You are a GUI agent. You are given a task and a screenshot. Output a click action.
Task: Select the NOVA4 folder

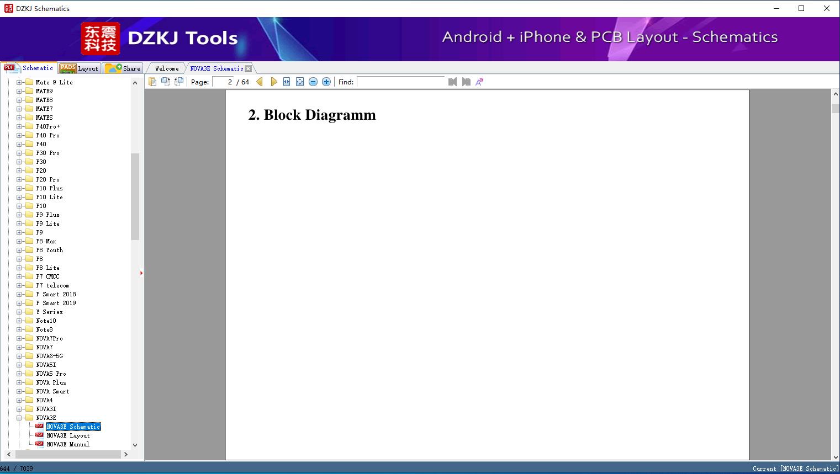[44, 400]
